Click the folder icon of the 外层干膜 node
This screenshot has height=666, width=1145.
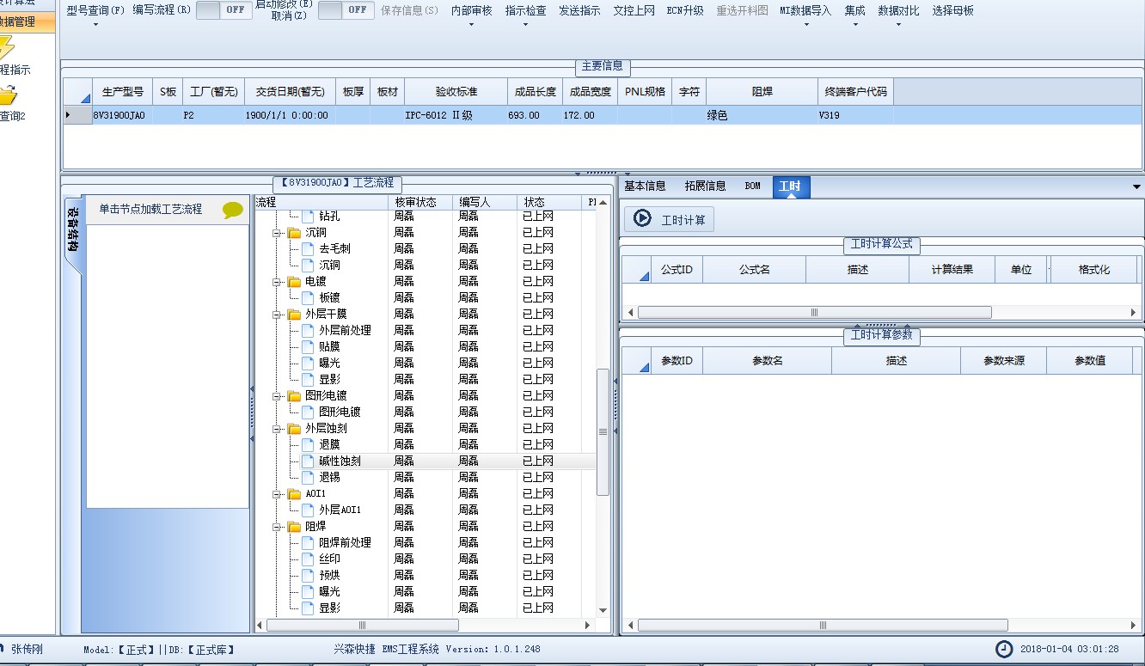[295, 315]
